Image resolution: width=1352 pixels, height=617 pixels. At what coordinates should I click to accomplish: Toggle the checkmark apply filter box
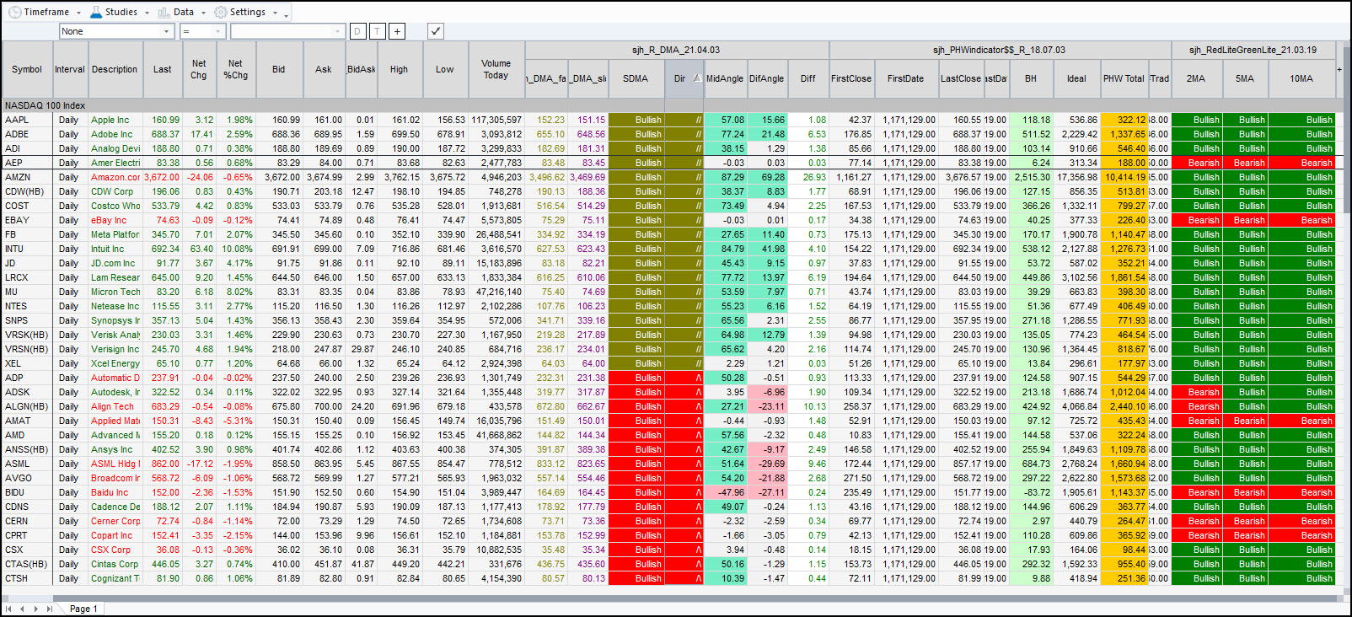[435, 31]
